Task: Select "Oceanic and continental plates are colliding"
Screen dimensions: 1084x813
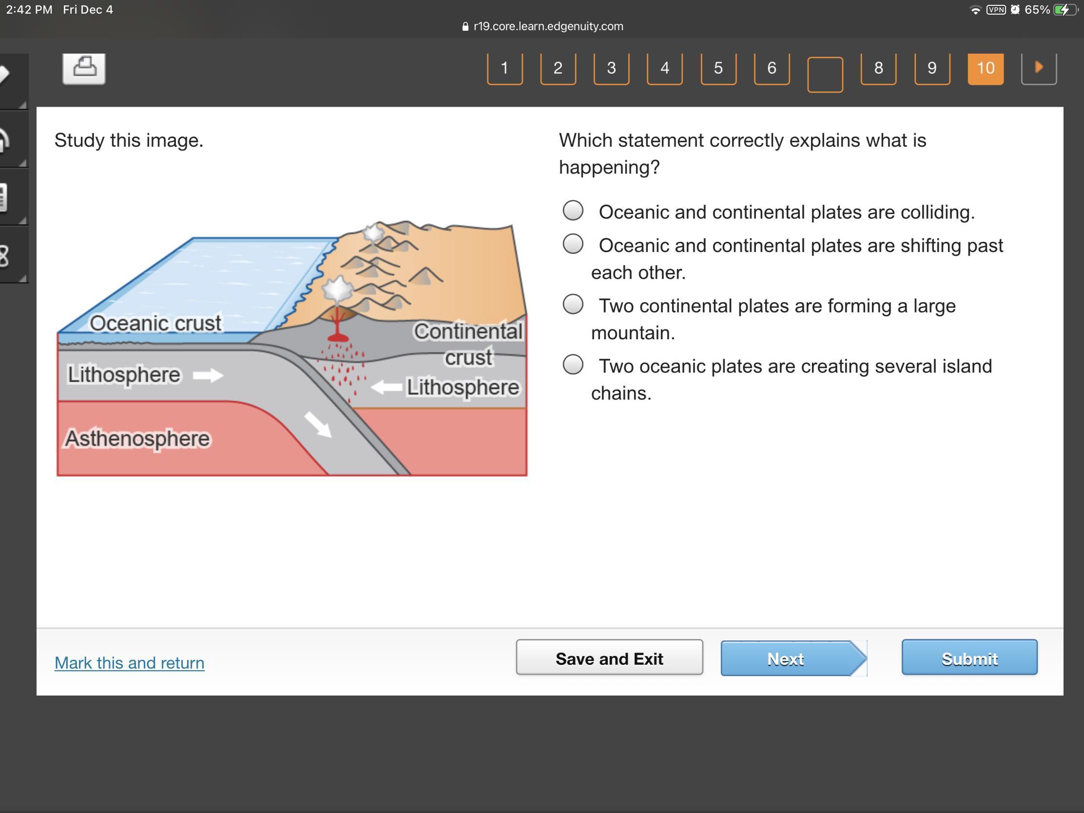Action: coord(573,211)
